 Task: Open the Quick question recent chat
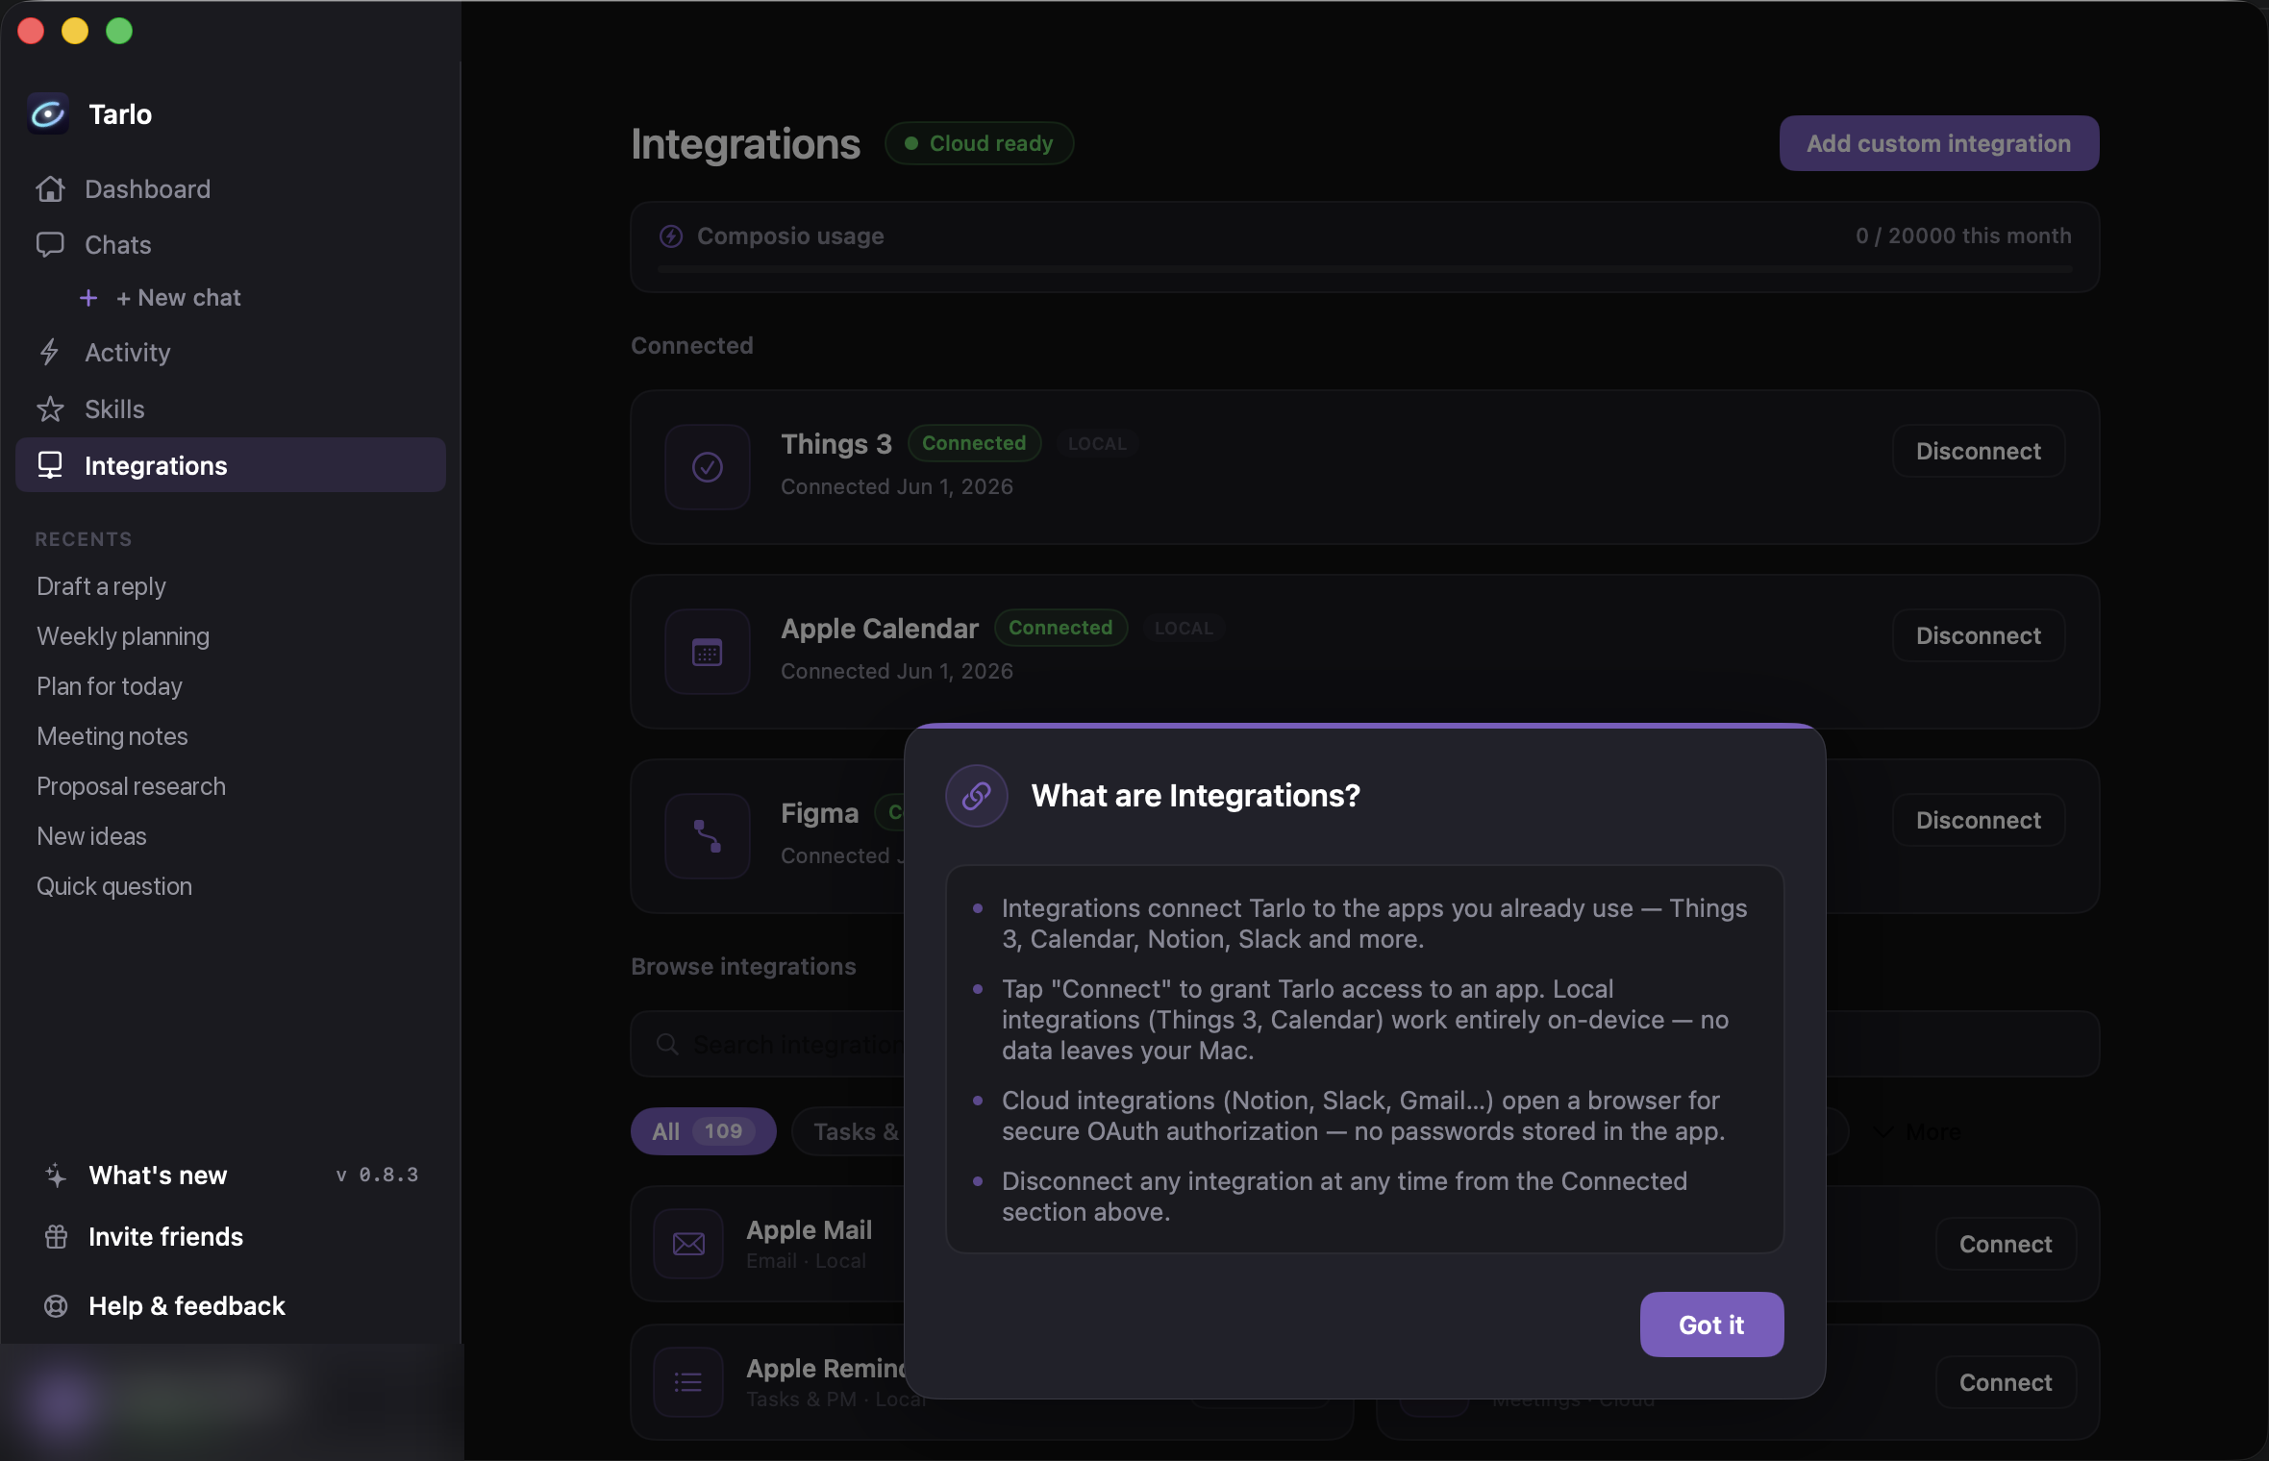pos(114,886)
